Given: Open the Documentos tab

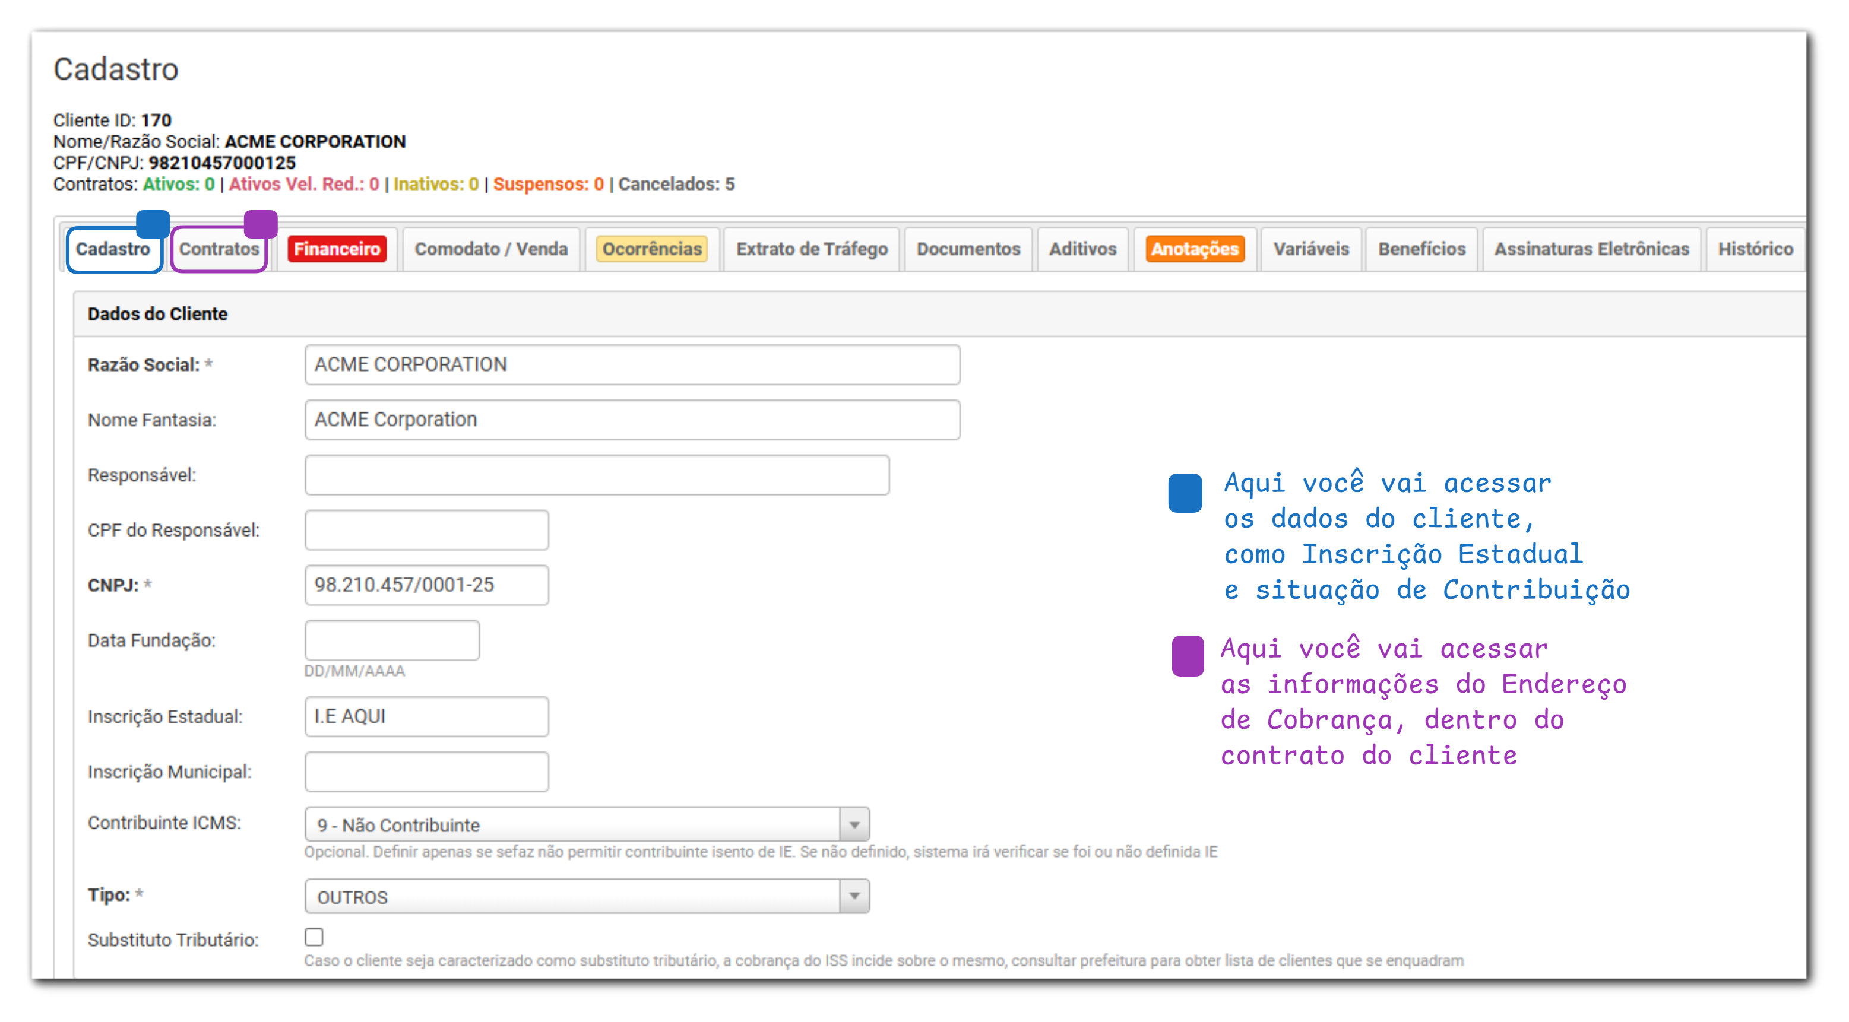Looking at the screenshot, I should (968, 249).
